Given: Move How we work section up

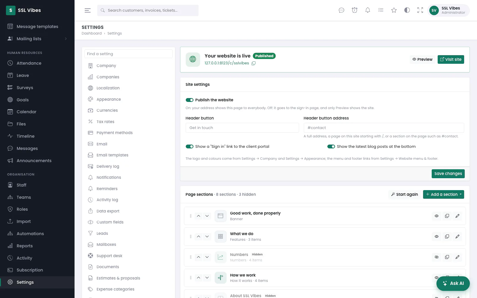Looking at the screenshot, I should (199, 278).
